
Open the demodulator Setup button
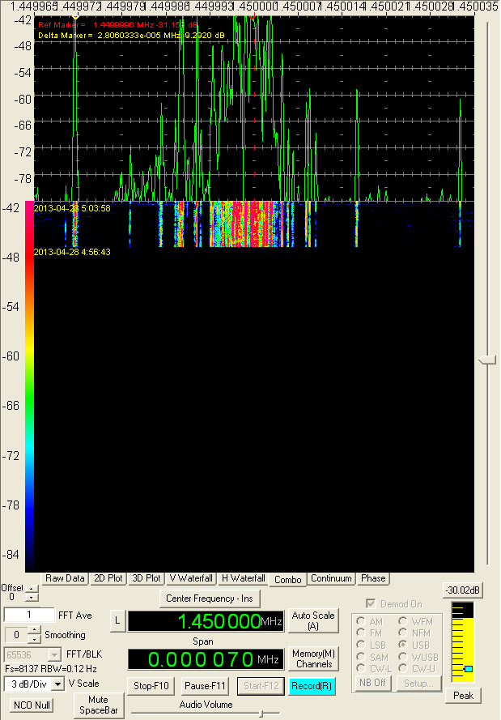[x=418, y=683]
